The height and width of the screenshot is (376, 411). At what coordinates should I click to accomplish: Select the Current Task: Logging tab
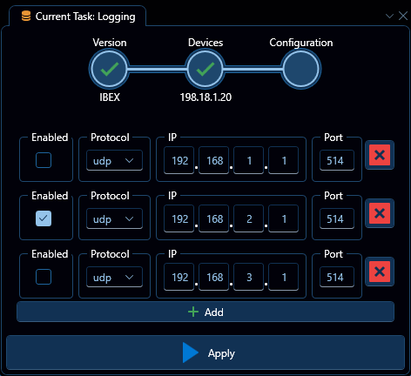coord(77,17)
